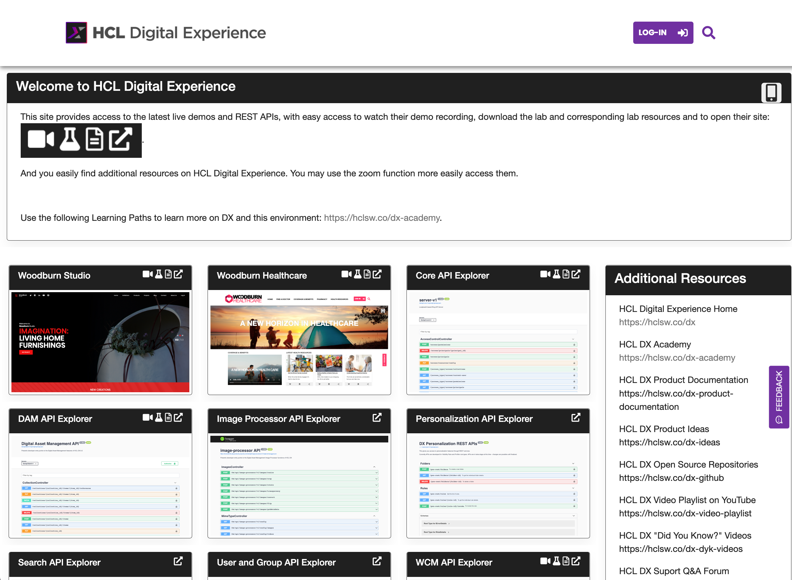The height and width of the screenshot is (580, 792).
Task: Open the https://hclsw.co/dx-ideas link
Action: point(669,442)
